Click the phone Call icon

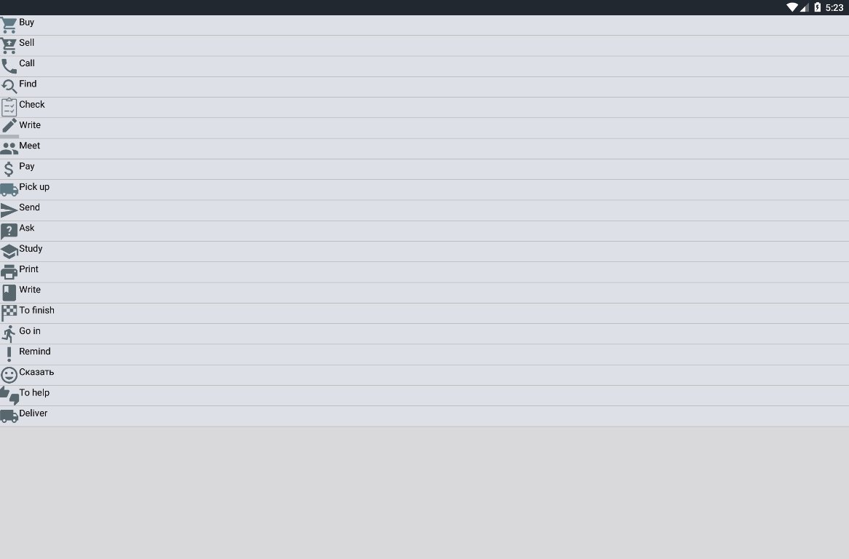tap(9, 66)
